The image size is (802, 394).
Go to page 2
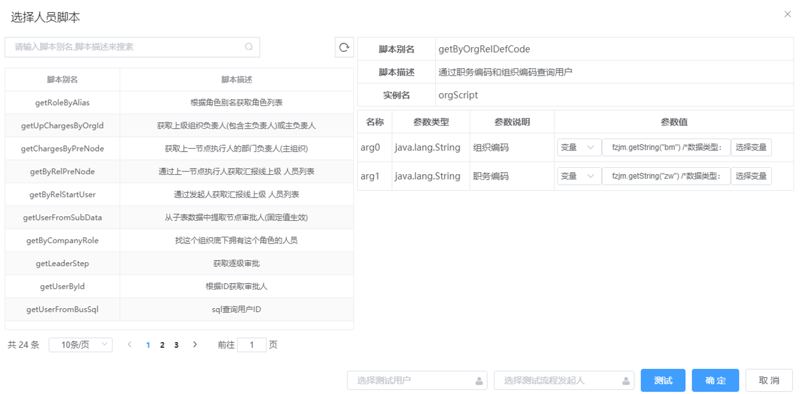click(x=162, y=345)
